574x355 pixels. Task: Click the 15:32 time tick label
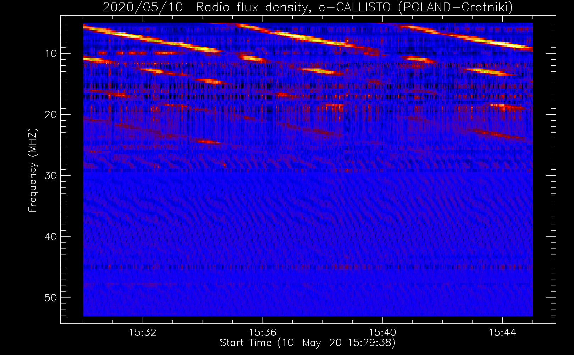[143, 333]
